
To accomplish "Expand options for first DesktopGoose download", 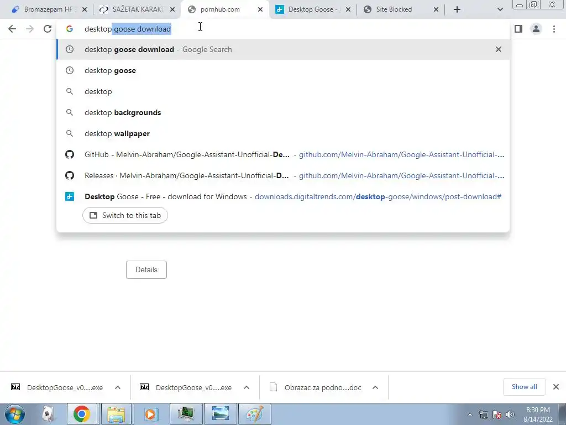I will [x=118, y=387].
